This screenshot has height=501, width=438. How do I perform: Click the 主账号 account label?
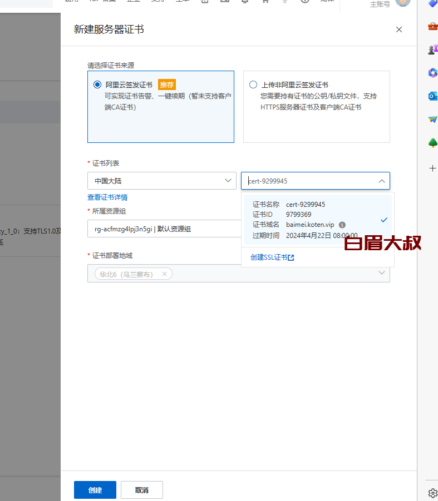[x=380, y=4]
